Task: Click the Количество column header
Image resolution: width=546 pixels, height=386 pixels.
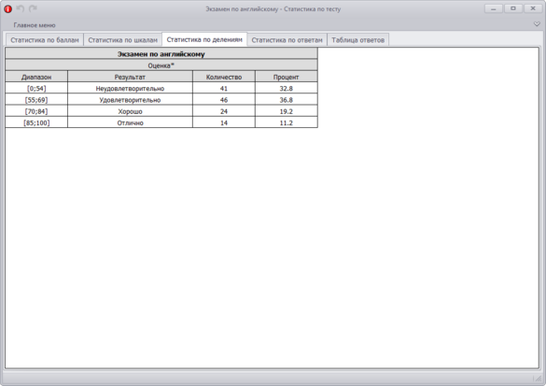Action: [224, 77]
